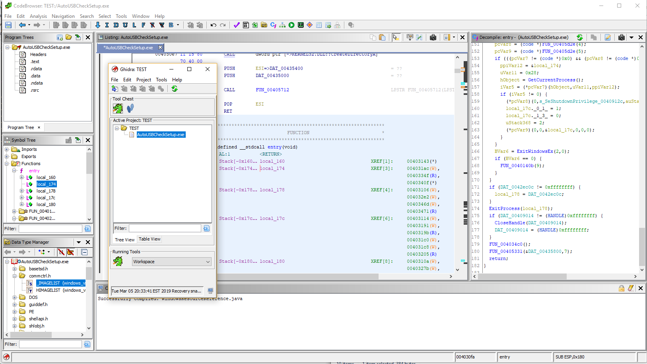
Task: Open the back navigation history dropdown arrow
Action: [29, 25]
